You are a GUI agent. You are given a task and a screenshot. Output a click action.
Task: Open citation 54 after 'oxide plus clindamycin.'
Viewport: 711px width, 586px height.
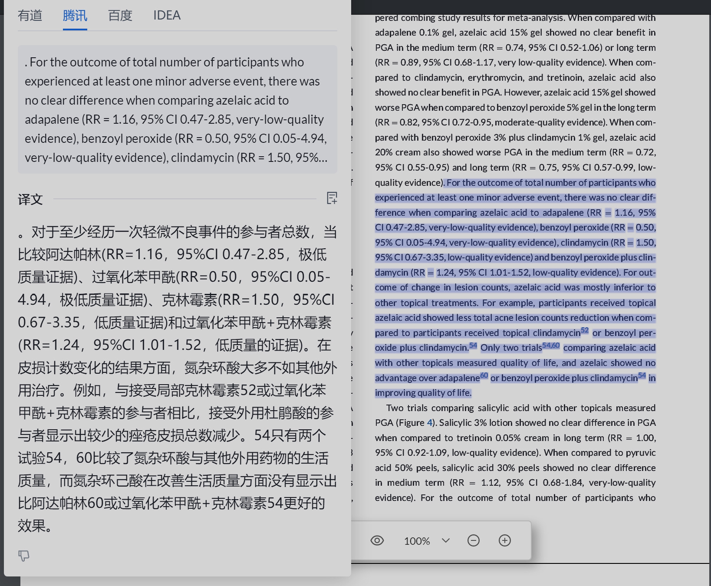[473, 346]
